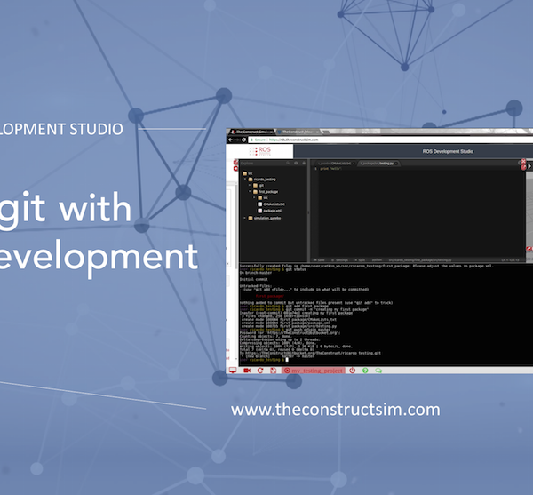Select the simulation_gazebo folder
The image size is (533, 495).
(265, 218)
